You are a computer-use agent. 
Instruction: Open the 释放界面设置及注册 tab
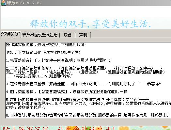tap(40, 35)
